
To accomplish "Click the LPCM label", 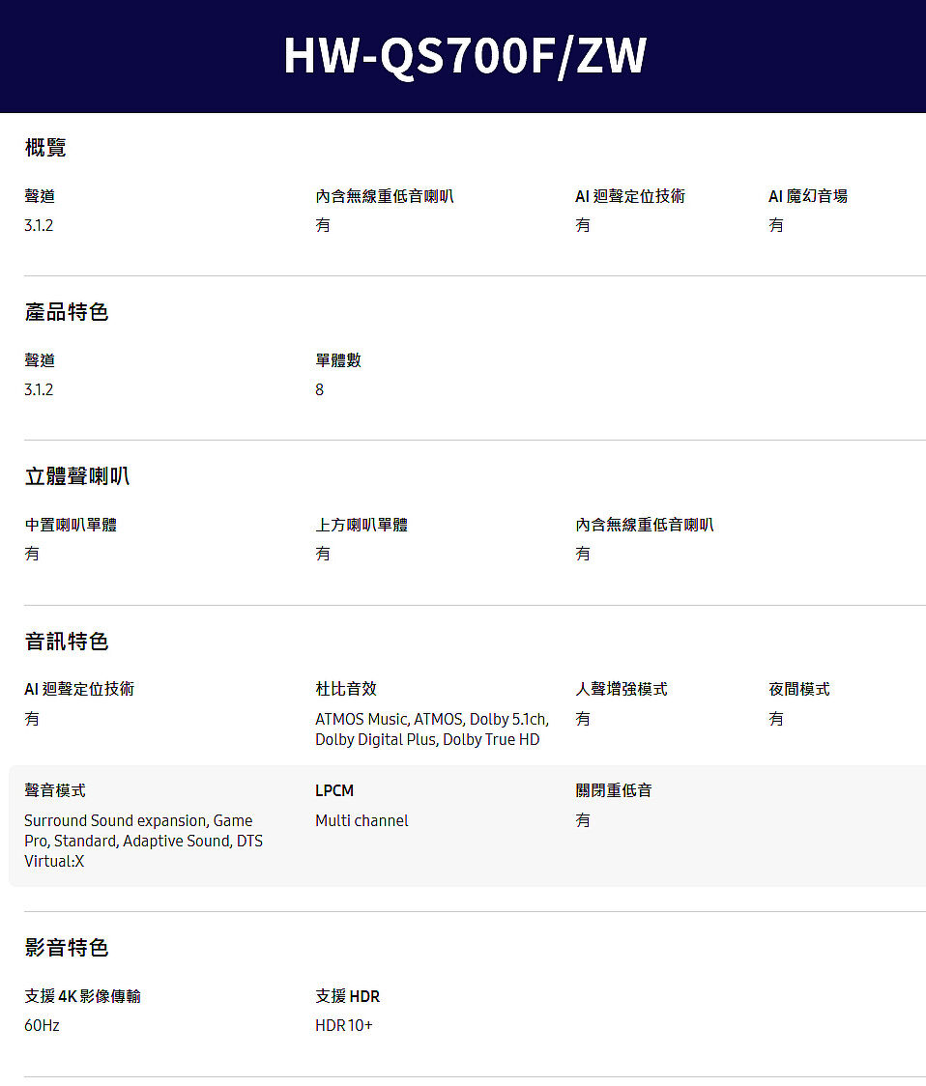I will [x=334, y=790].
